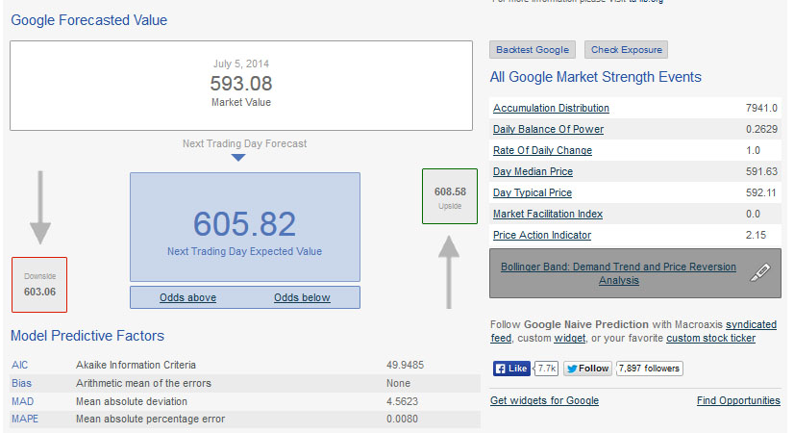Click the MAPE factor label
Image resolution: width=794 pixels, height=433 pixels.
(x=25, y=419)
